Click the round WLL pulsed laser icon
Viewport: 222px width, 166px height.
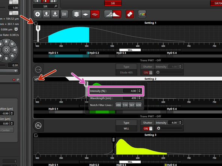pyautogui.click(x=38, y=125)
